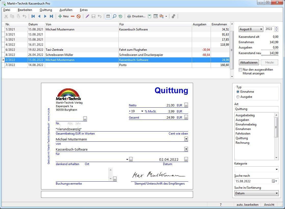Image resolution: width=285 pixels, height=209 pixels.
Task: Toggle the table view icon
Action: pos(108,16)
